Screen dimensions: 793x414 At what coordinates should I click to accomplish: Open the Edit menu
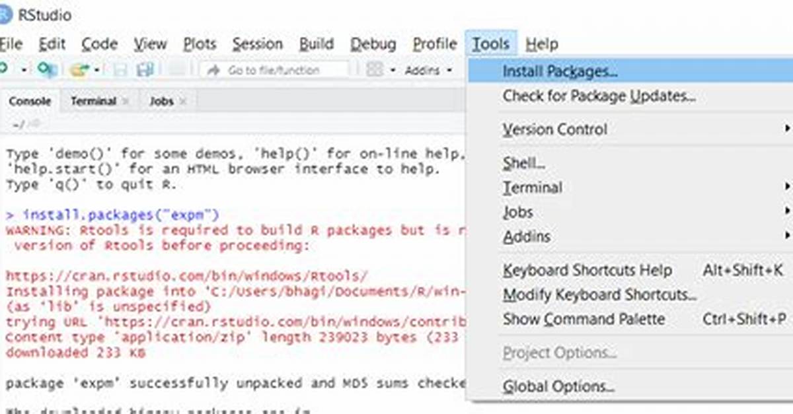point(52,44)
